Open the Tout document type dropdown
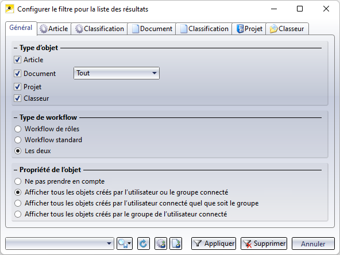Viewport: 340px width, 255px height. [117, 73]
